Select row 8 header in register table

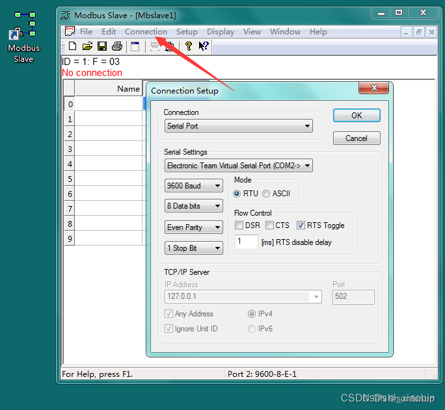(70, 224)
